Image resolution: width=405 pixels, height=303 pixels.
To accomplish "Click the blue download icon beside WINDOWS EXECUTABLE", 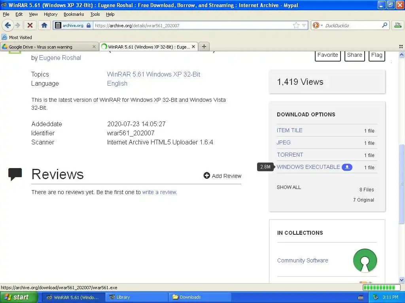I will tap(347, 167).
